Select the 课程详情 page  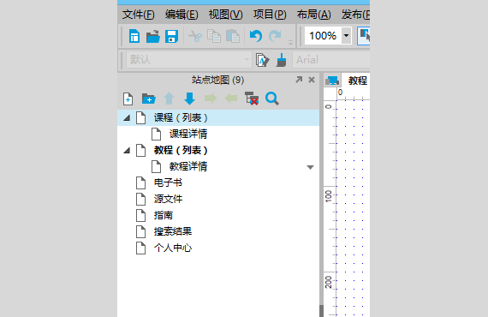218,134
